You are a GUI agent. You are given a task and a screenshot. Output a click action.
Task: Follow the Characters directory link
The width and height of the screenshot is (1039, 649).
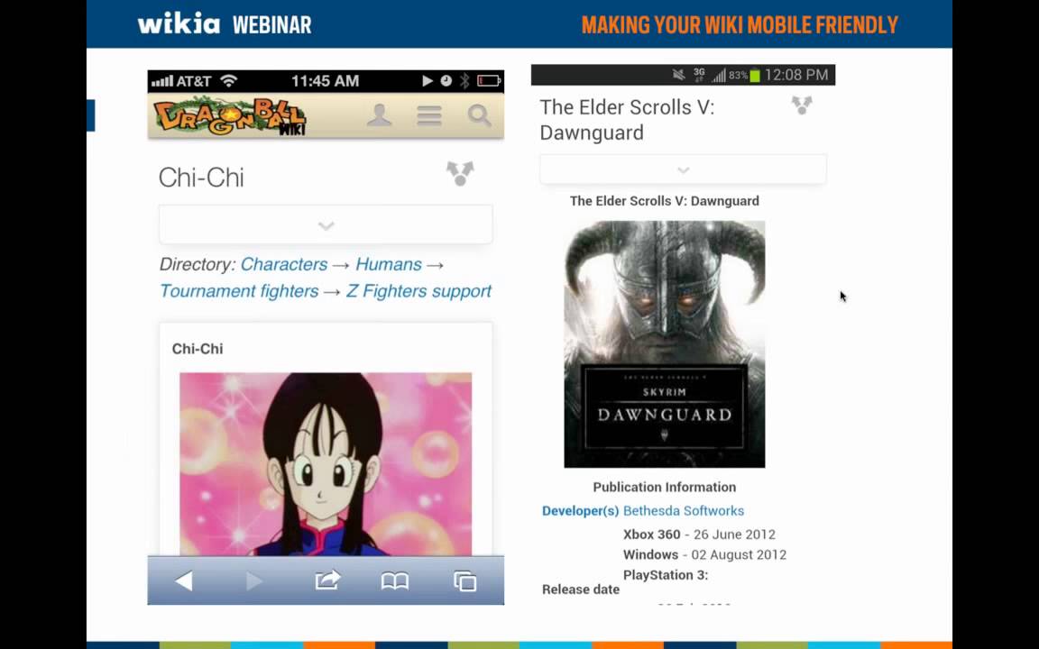[x=283, y=264]
